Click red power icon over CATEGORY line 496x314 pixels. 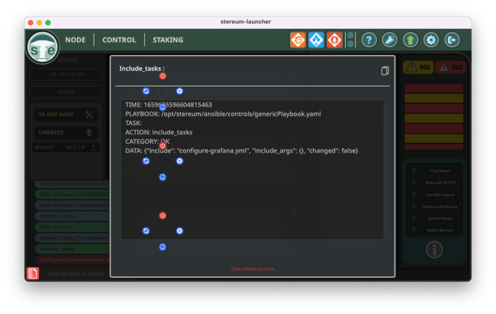pos(163,145)
